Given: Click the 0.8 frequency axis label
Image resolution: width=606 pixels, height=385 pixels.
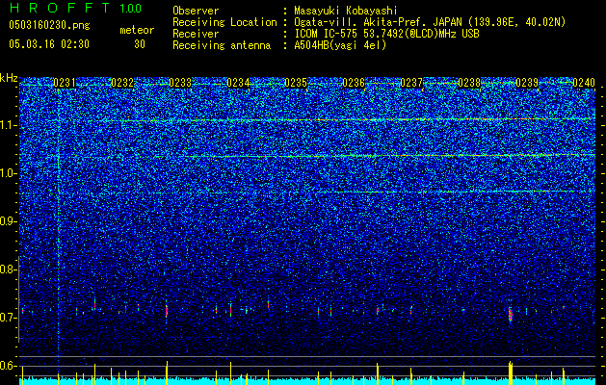Looking at the screenshot, I should tap(8, 269).
